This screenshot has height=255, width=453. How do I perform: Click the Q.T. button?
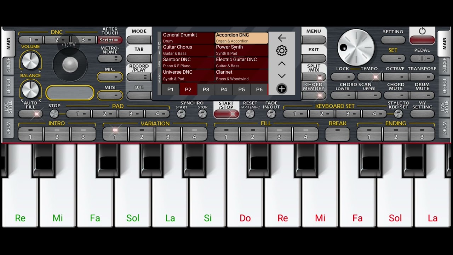139,95
